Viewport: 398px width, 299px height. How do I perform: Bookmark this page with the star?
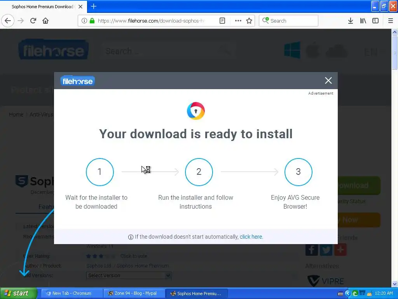[x=249, y=21]
